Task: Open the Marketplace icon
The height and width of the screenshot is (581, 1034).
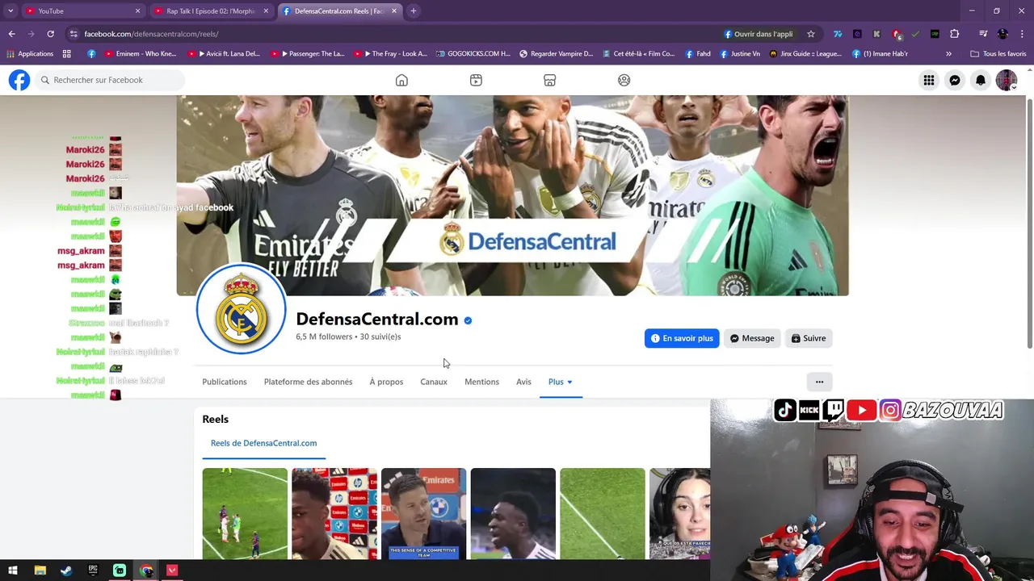Action: (549, 80)
